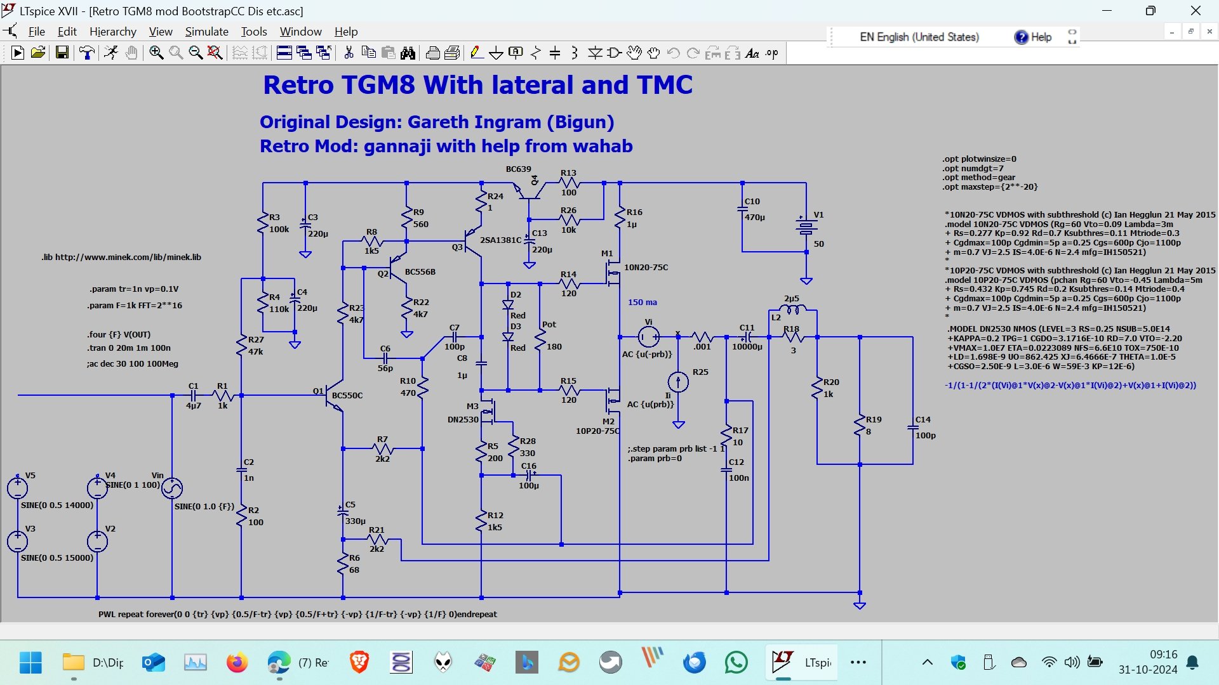
Task: Open Find with the binoculars icon
Action: 408,53
